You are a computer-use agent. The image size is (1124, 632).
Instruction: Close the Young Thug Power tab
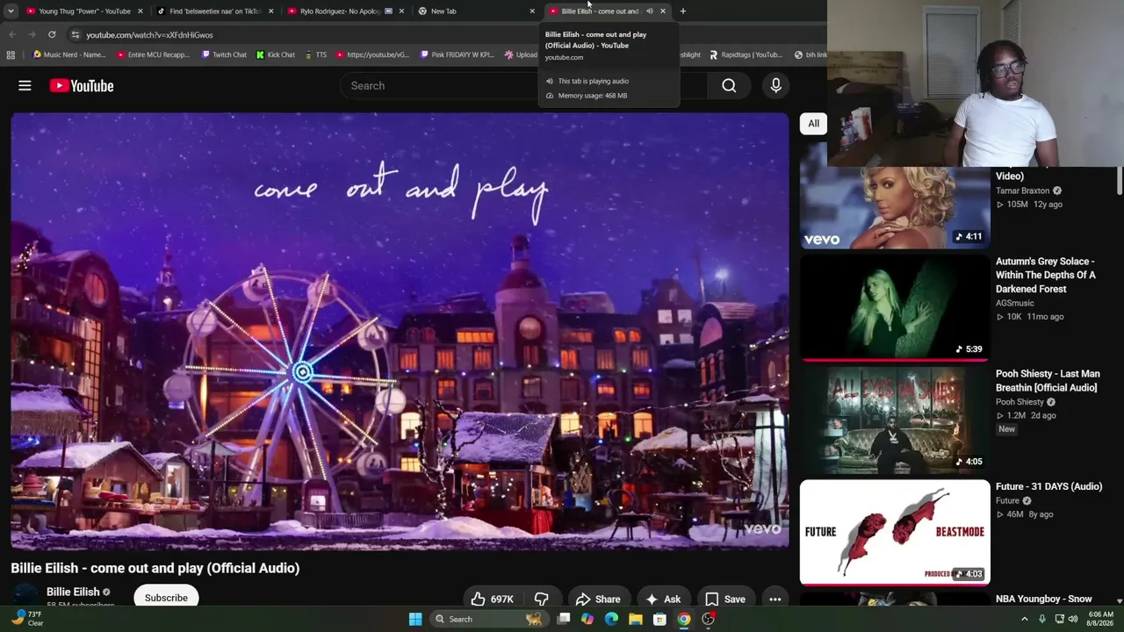tap(140, 11)
